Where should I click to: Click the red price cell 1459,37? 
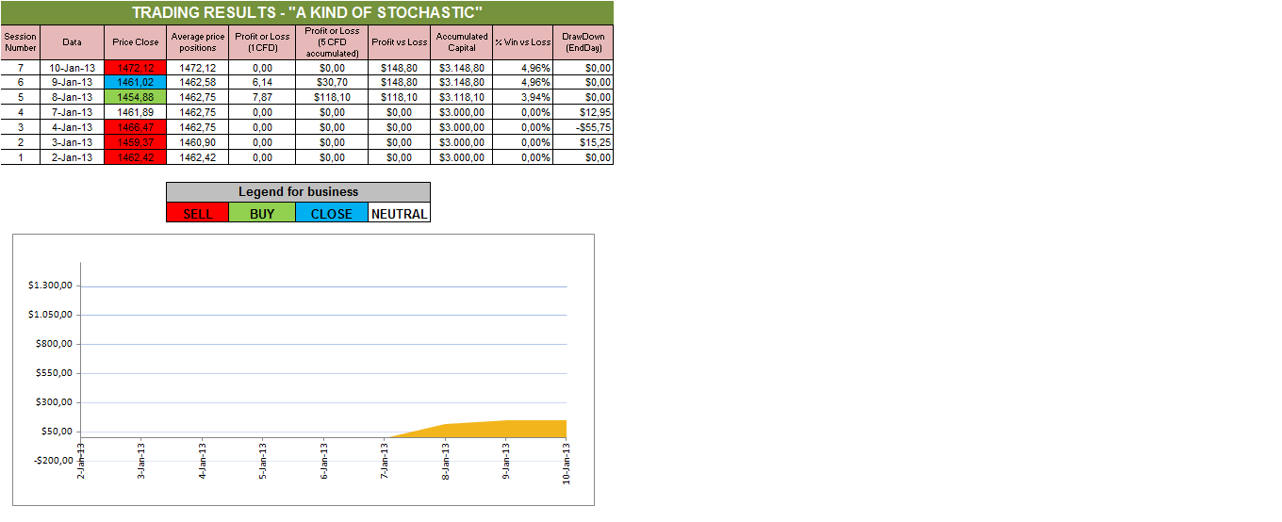(136, 142)
